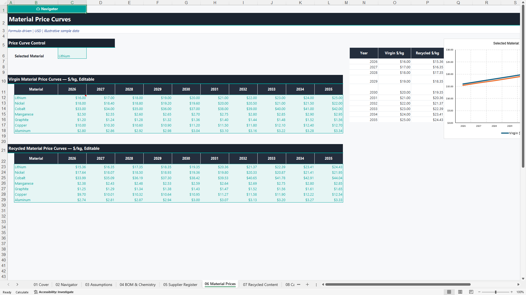The width and height of the screenshot is (526, 295).
Task: Select row 23 header
Action: click(4, 167)
